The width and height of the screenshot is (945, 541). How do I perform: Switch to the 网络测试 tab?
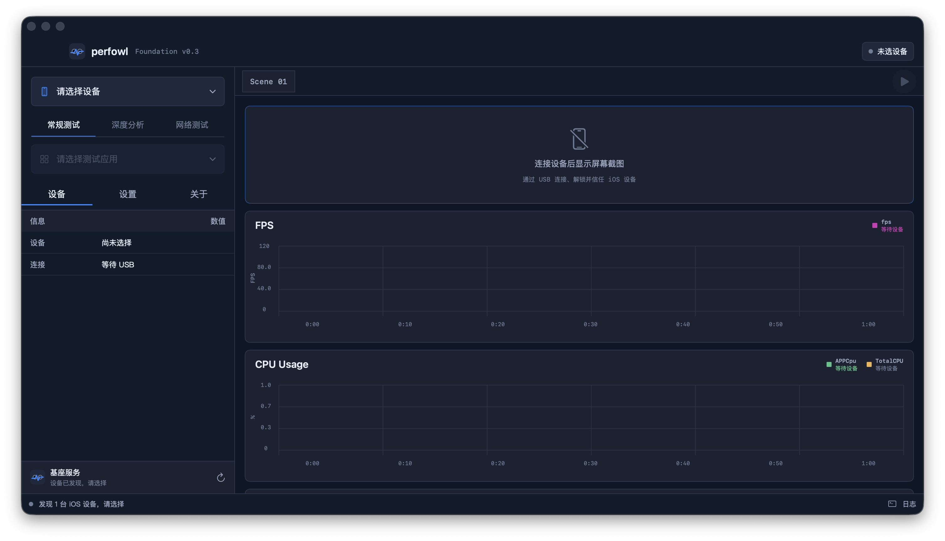click(192, 125)
